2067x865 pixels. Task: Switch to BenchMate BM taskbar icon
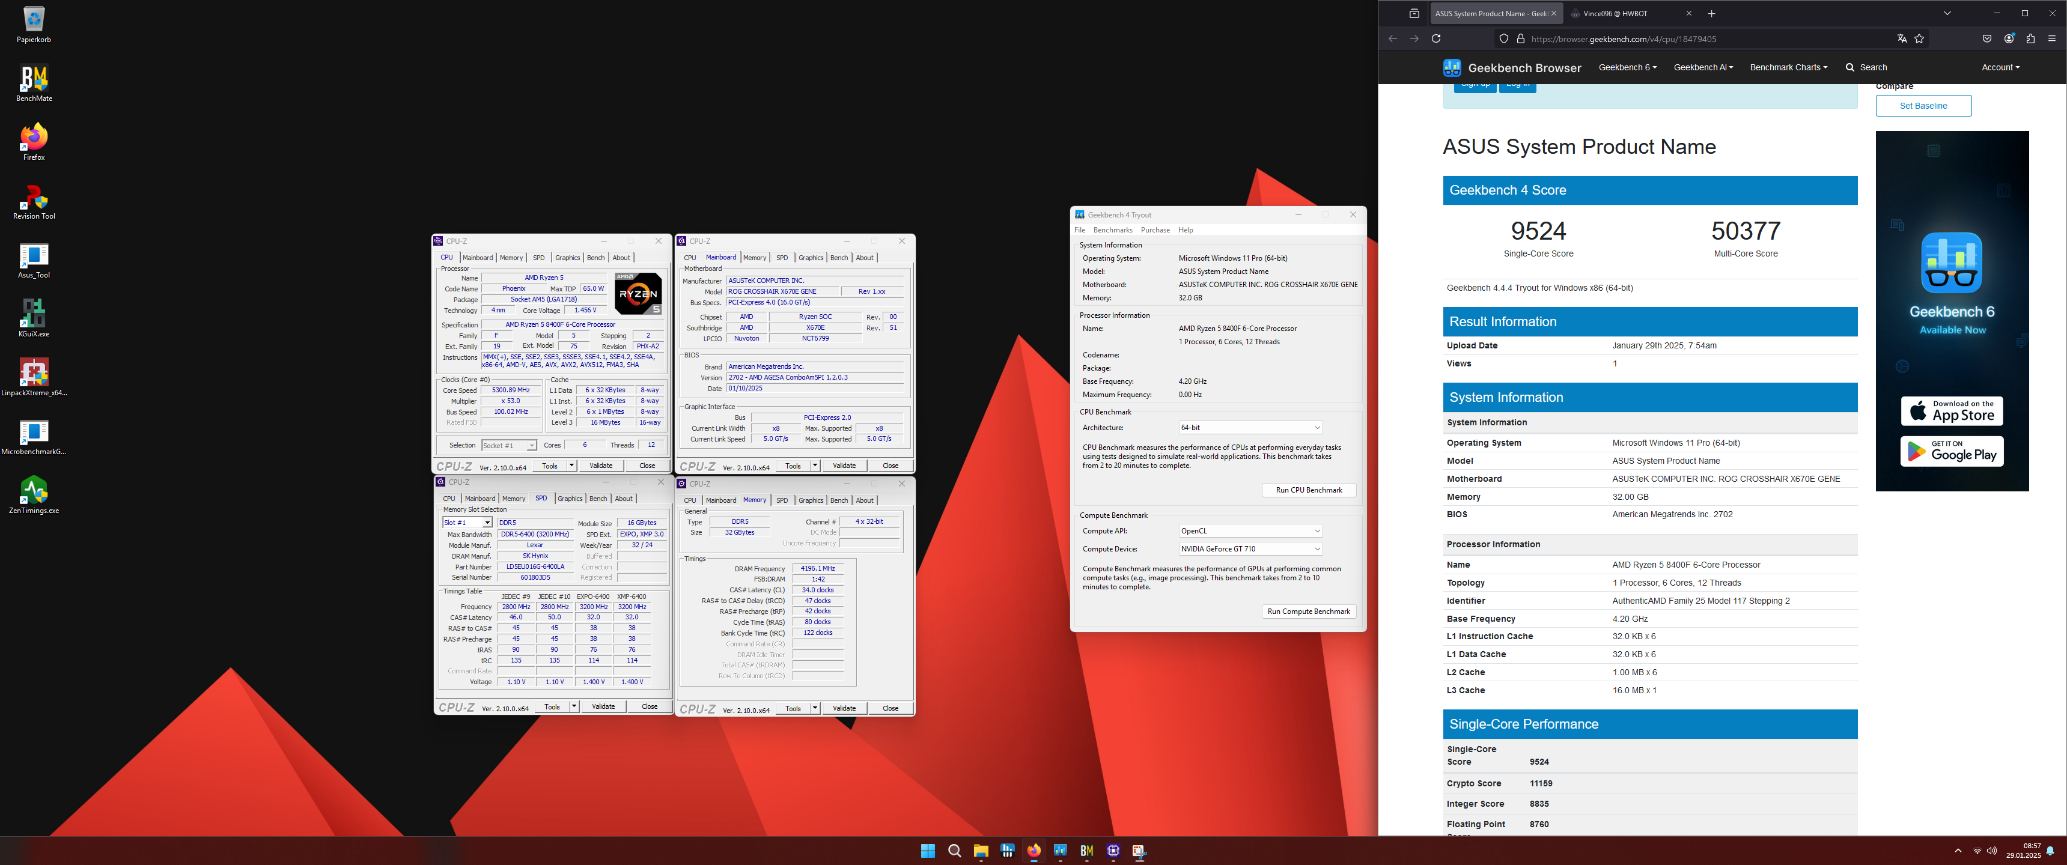(x=1086, y=851)
